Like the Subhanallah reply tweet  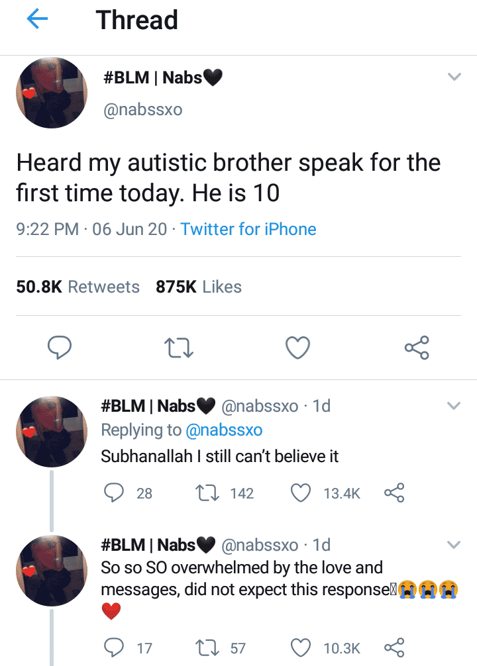(x=301, y=493)
